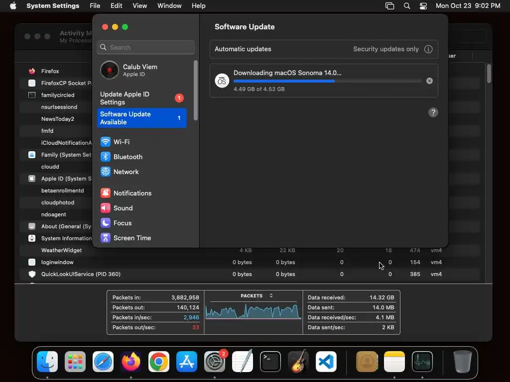Screen dimensions: 510x382
Task: Open App Store from the Dock
Action: [x=187, y=362]
